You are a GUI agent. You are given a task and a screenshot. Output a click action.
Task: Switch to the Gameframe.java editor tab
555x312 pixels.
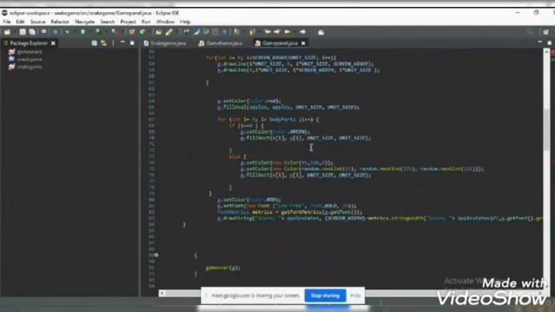click(x=220, y=43)
